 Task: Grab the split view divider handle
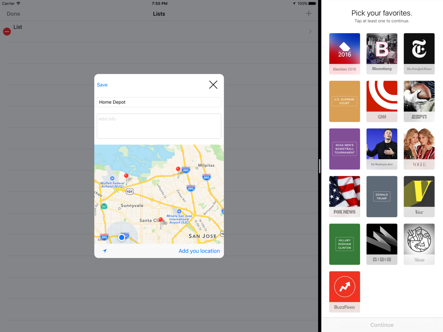coord(319,166)
